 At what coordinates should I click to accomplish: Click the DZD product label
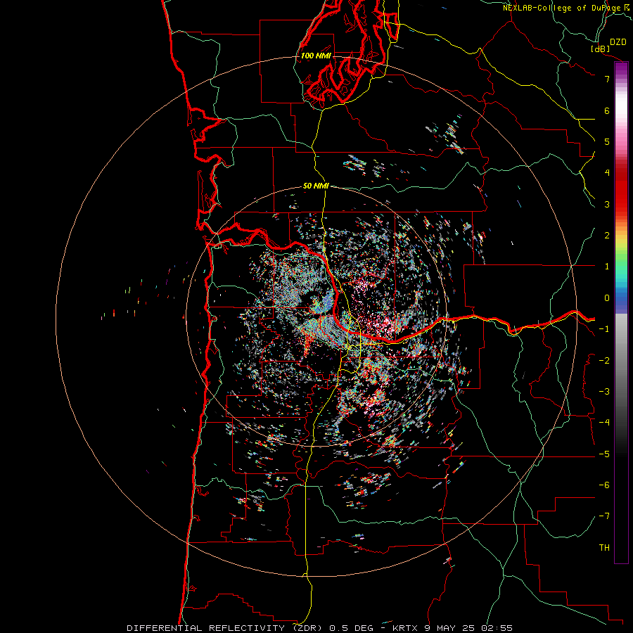click(618, 42)
